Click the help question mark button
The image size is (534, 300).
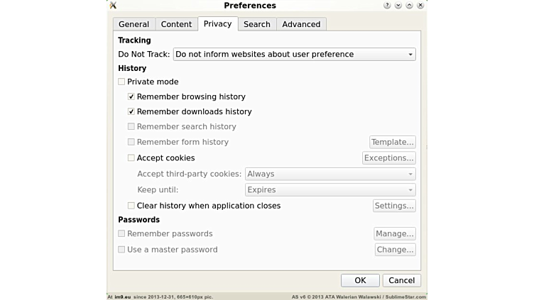387,6
